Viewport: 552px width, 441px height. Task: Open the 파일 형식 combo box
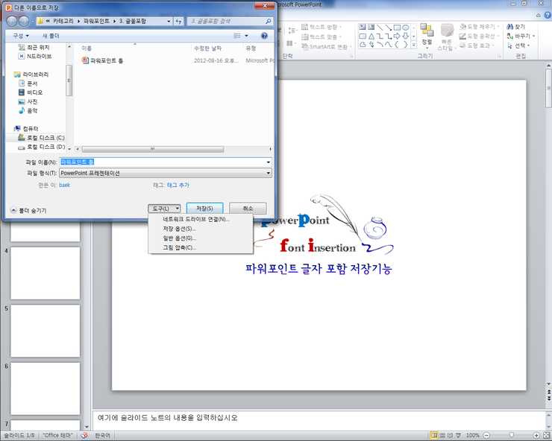point(166,173)
